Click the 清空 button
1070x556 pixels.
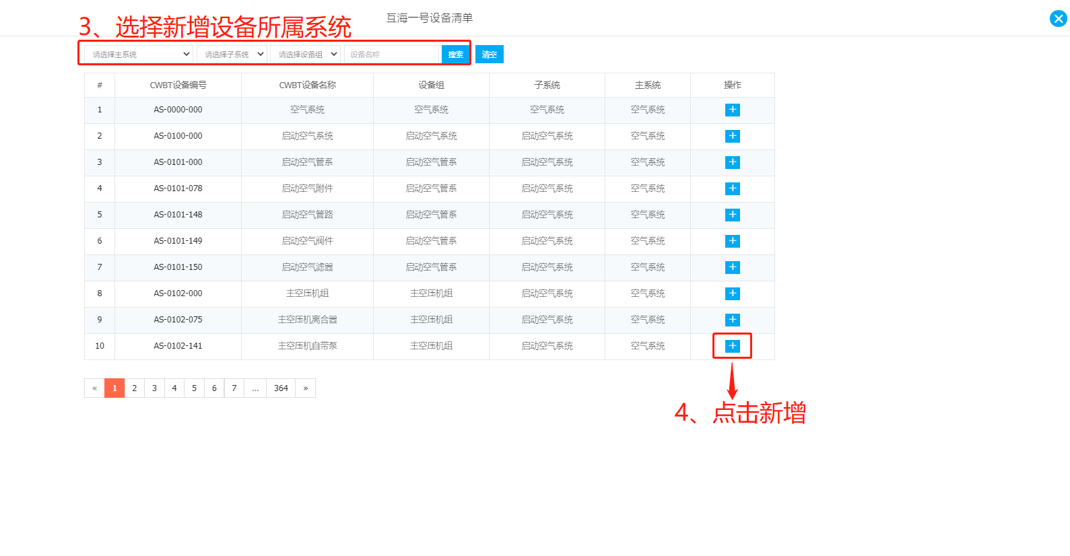pos(490,55)
